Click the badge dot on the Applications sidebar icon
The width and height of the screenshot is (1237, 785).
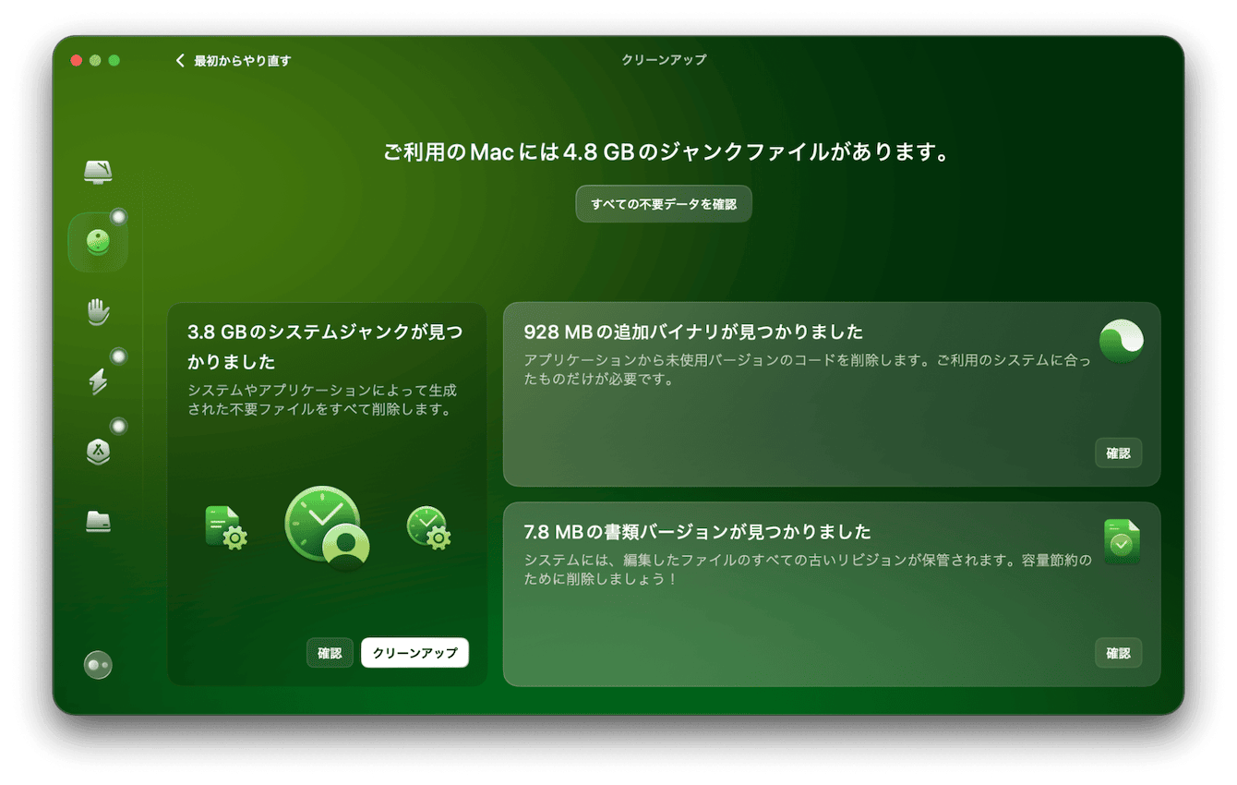118,427
